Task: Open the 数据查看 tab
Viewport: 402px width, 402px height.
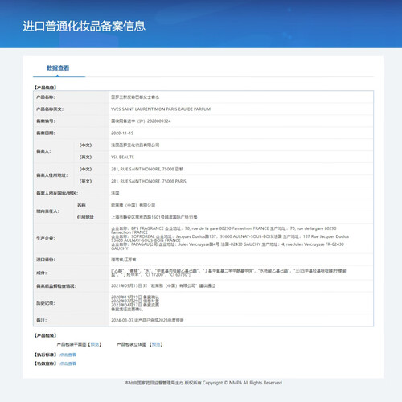Action: 58,68
